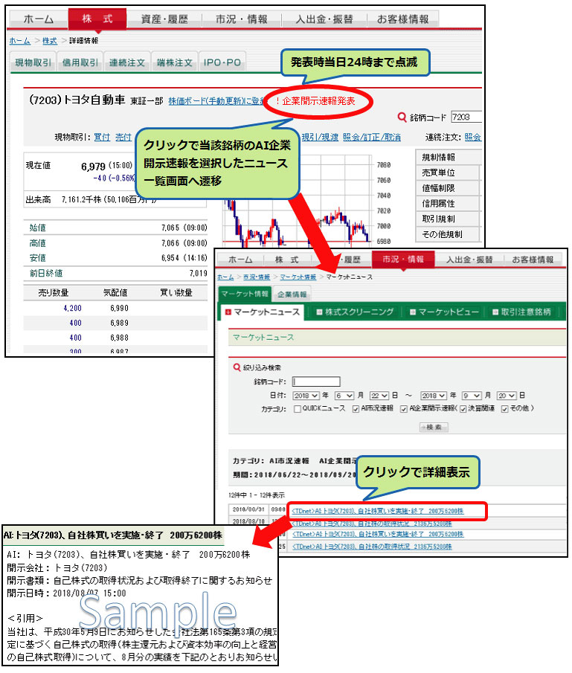Click 照会 link next to 連続注文
Image resolution: width=572 pixels, height=673 pixels.
click(x=473, y=137)
